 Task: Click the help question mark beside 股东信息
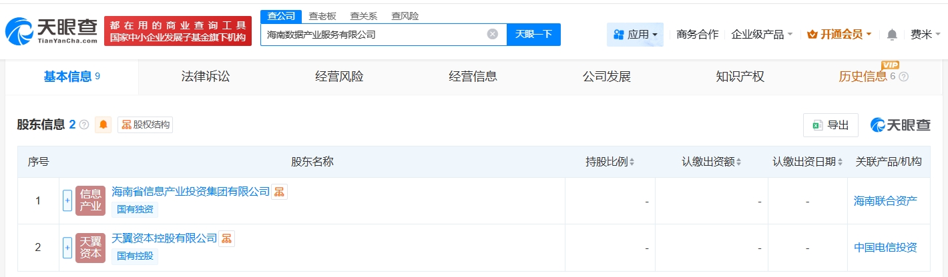pos(84,125)
